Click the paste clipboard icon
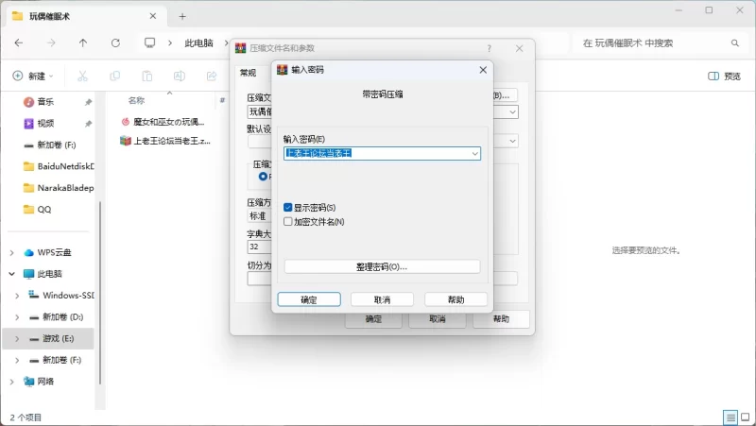The image size is (756, 426). click(x=147, y=76)
